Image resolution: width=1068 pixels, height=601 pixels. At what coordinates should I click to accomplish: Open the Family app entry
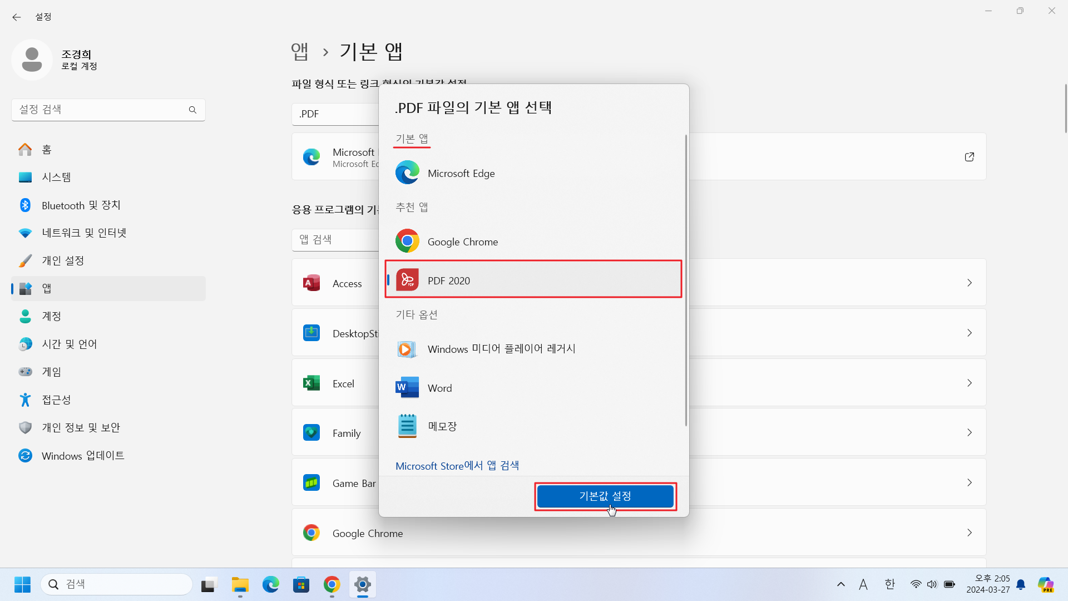click(x=639, y=432)
